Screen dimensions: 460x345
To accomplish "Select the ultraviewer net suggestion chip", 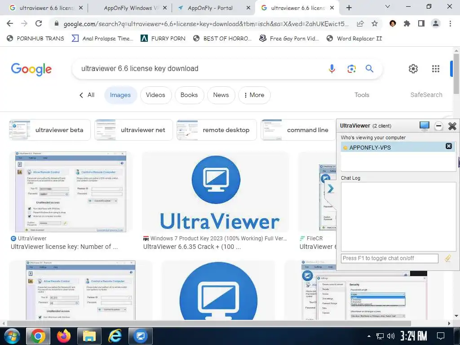I will click(x=133, y=130).
